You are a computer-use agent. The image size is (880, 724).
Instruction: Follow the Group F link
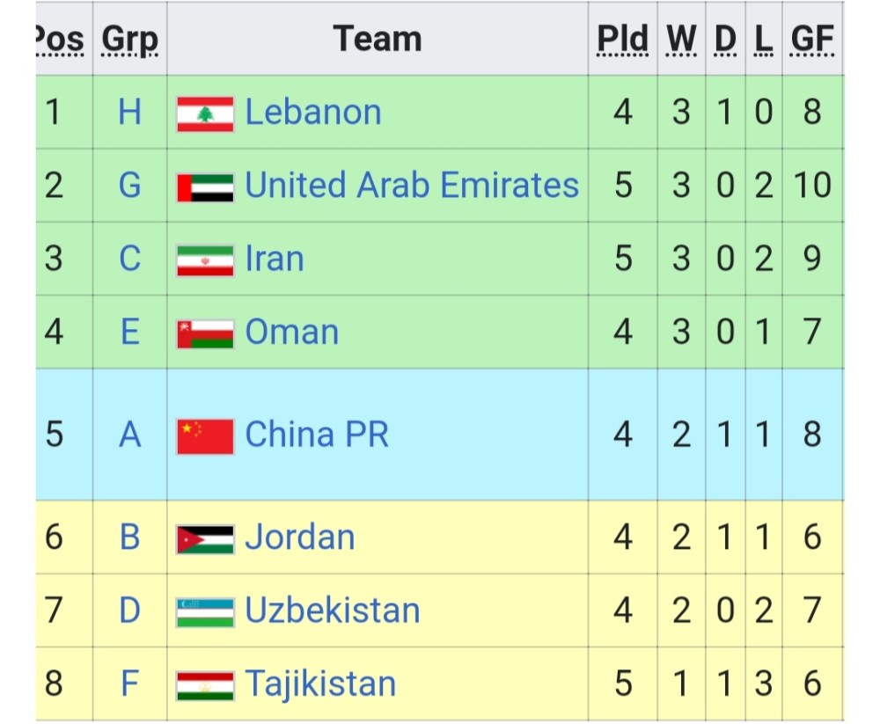tap(129, 684)
